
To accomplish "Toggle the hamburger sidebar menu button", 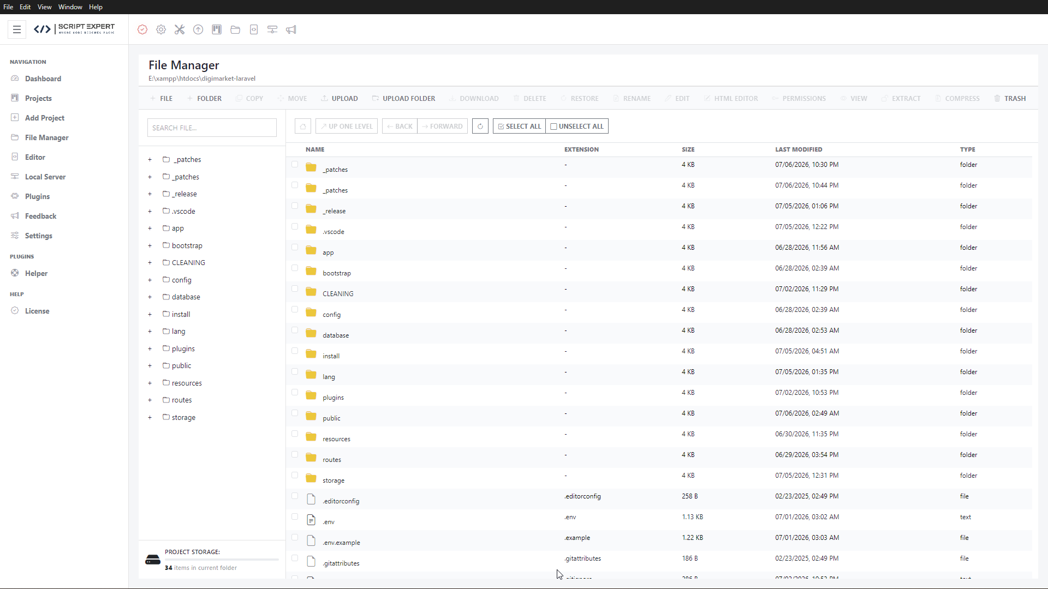I will [17, 29].
